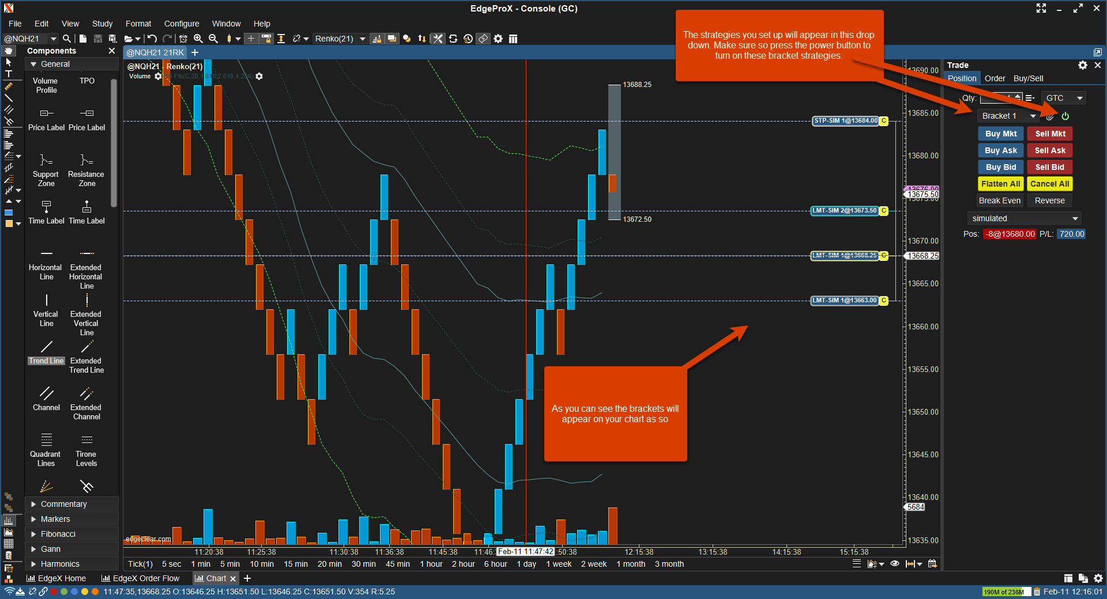The height and width of the screenshot is (599, 1107).
Task: Toggle the crosshair cursor button
Action: coord(251,39)
